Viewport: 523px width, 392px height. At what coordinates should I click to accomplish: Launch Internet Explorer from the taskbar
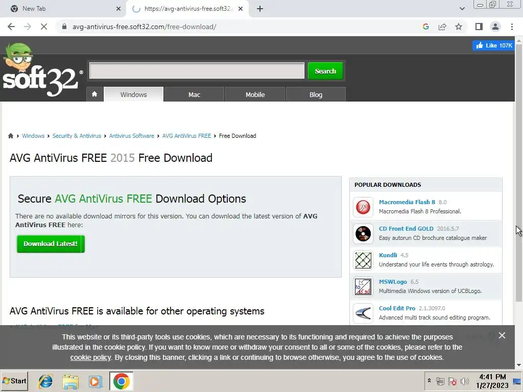click(x=45, y=381)
